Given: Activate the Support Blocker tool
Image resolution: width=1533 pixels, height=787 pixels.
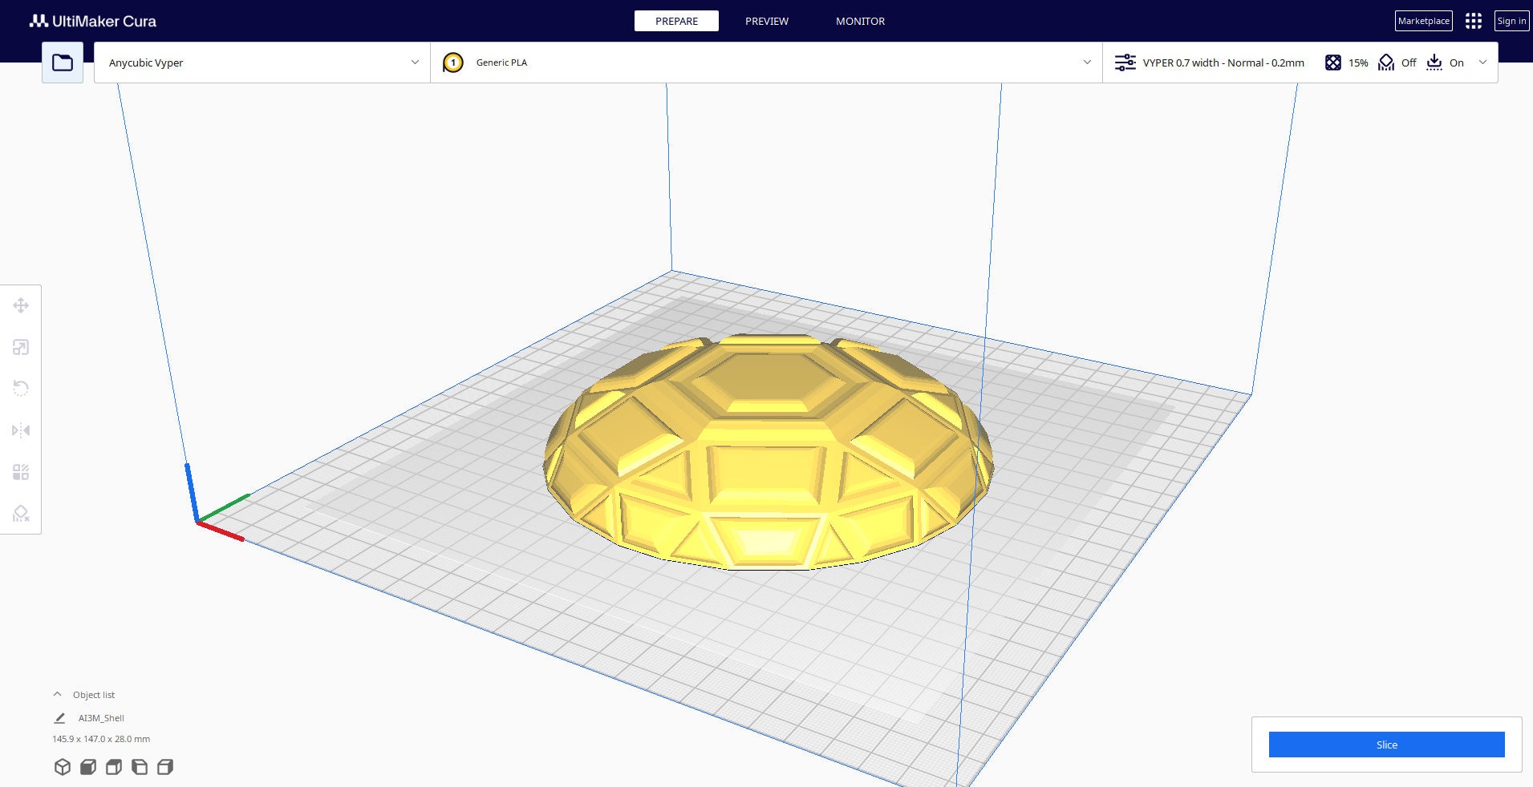Looking at the screenshot, I should 21,514.
